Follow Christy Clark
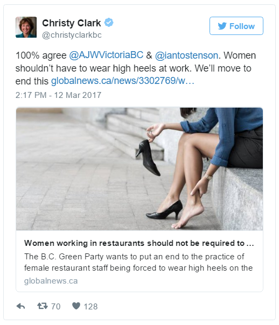The image size is (279, 325). point(236,26)
